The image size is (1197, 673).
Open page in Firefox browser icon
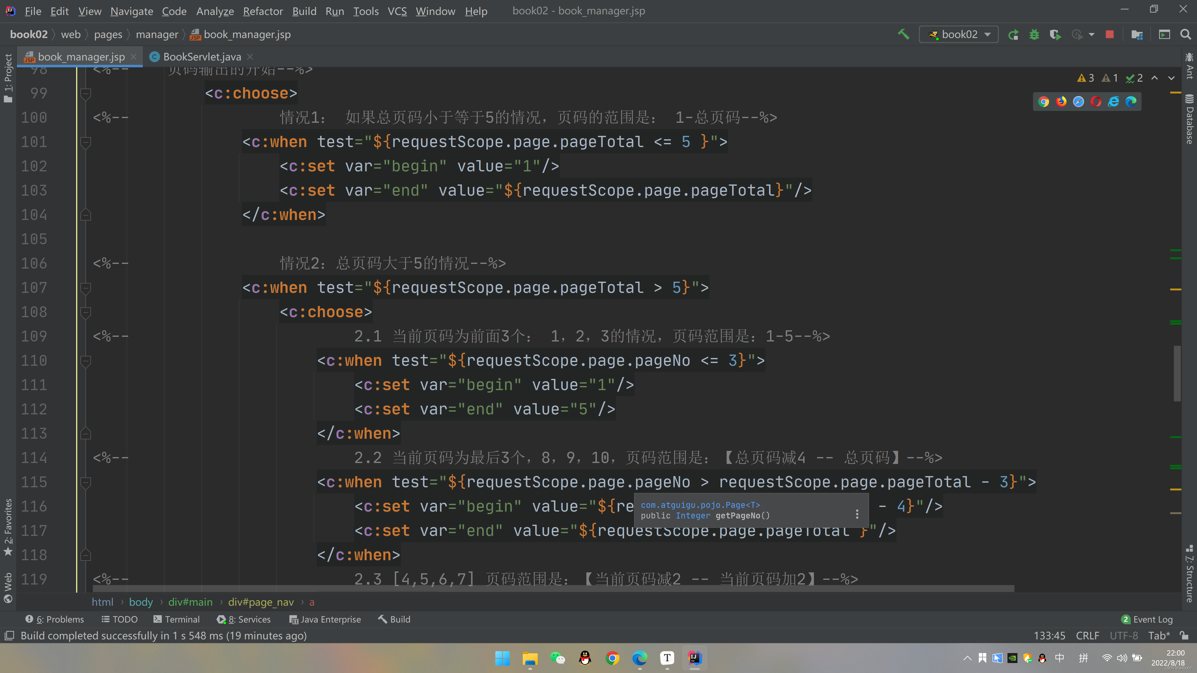point(1061,102)
